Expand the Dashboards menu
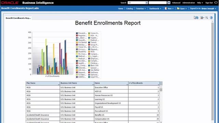The width and height of the screenshot is (219, 123). 155,9
